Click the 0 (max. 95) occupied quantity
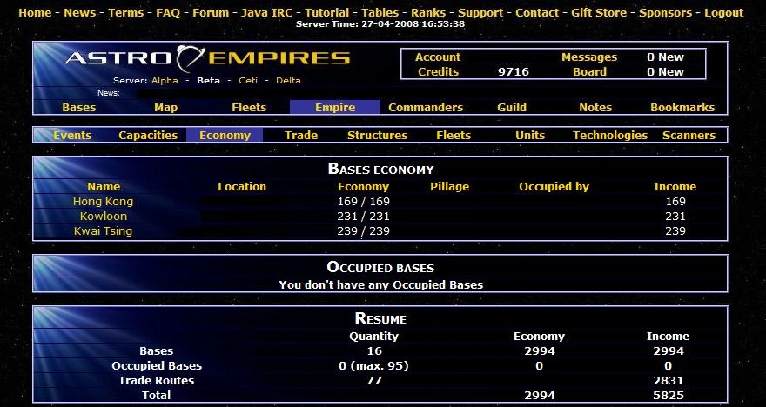 pos(373,365)
